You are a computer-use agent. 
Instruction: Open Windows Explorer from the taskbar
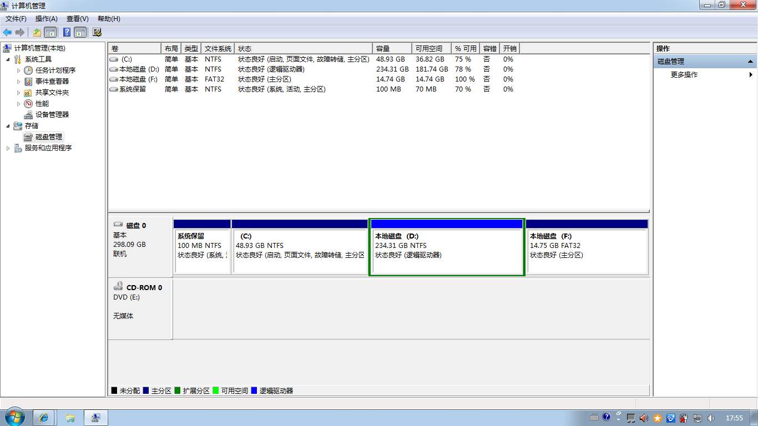click(70, 418)
